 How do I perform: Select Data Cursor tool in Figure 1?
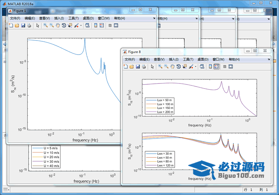(70, 25)
